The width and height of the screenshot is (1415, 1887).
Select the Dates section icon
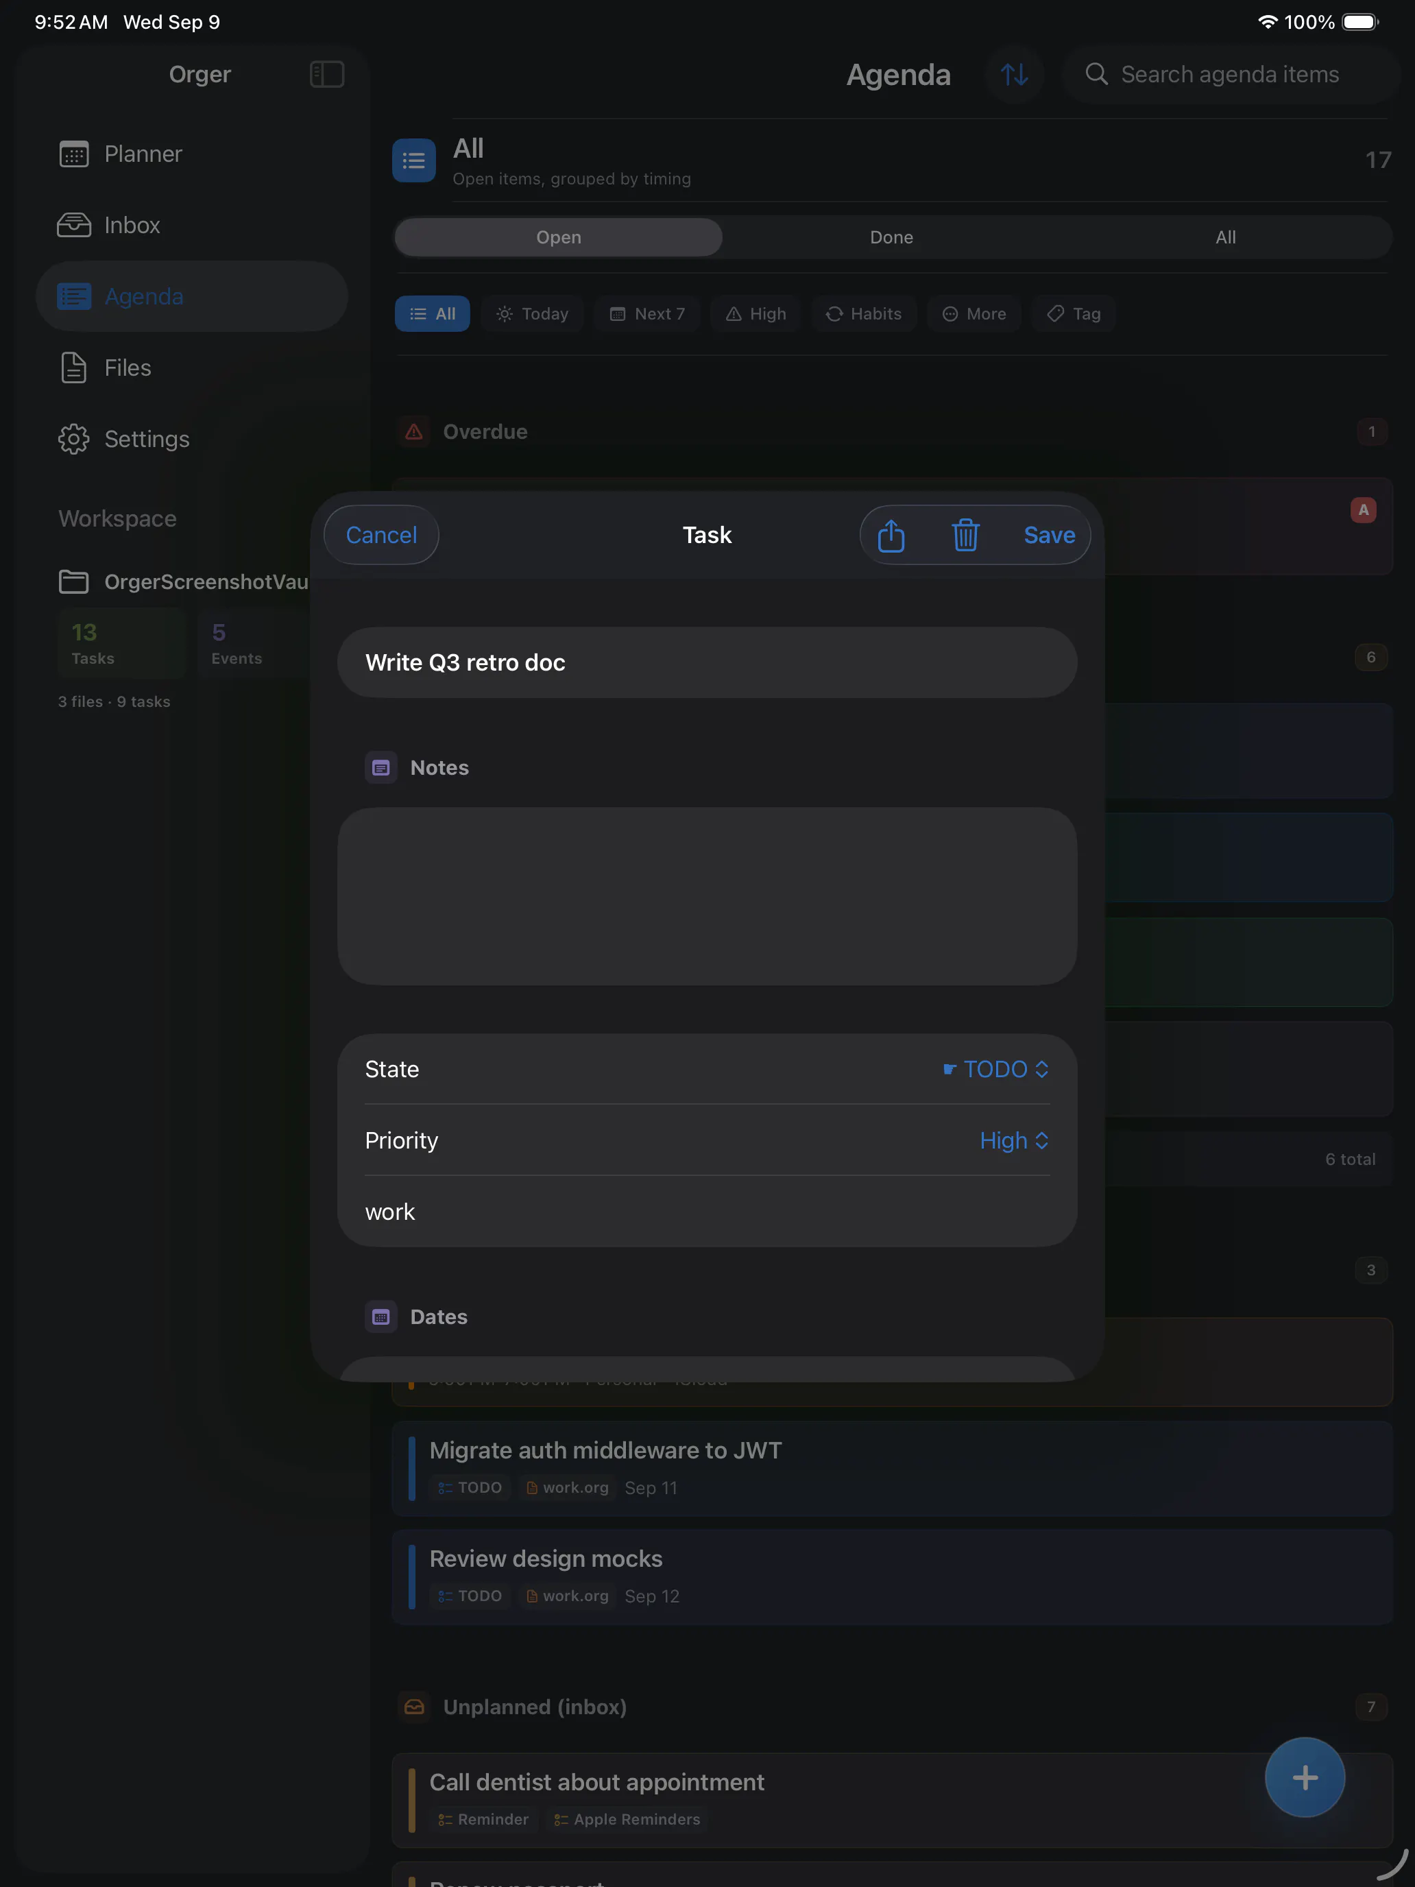click(381, 1317)
